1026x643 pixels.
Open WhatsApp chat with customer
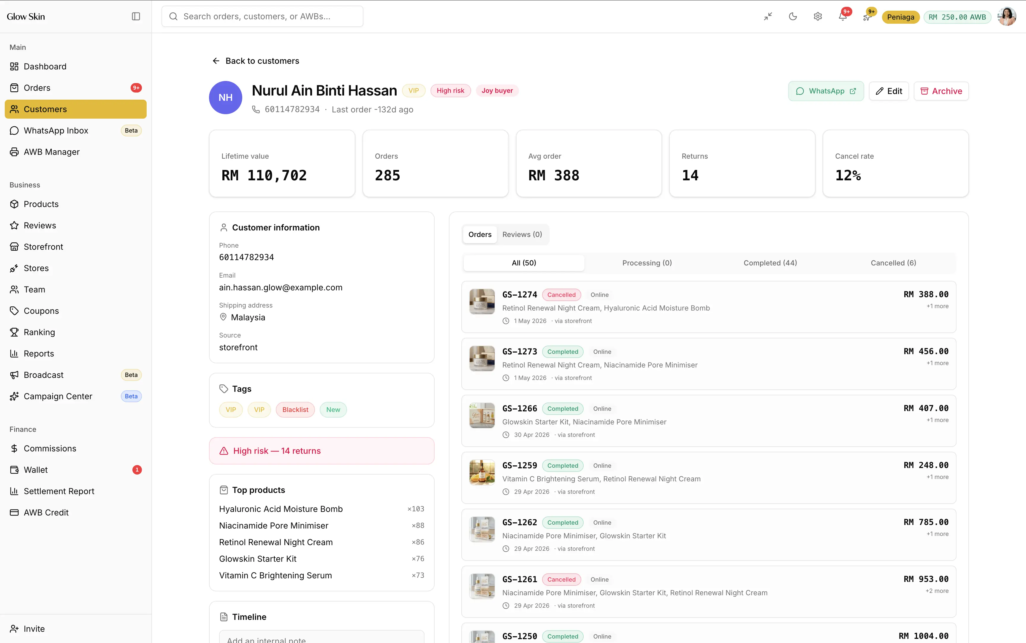[x=826, y=91]
